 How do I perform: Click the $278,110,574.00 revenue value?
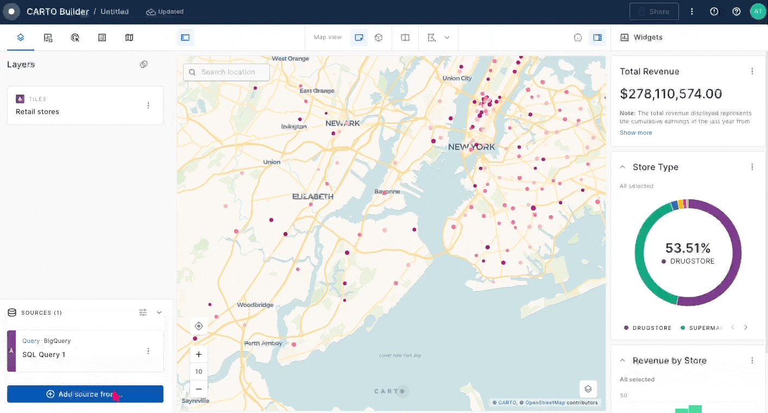(x=671, y=93)
